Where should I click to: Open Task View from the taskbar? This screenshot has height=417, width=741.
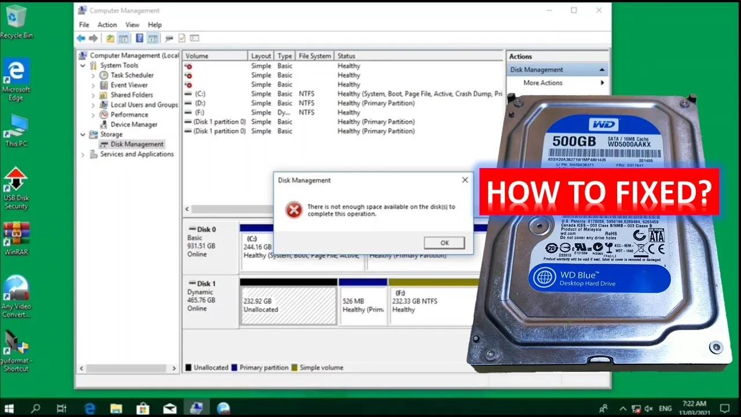pos(62,408)
